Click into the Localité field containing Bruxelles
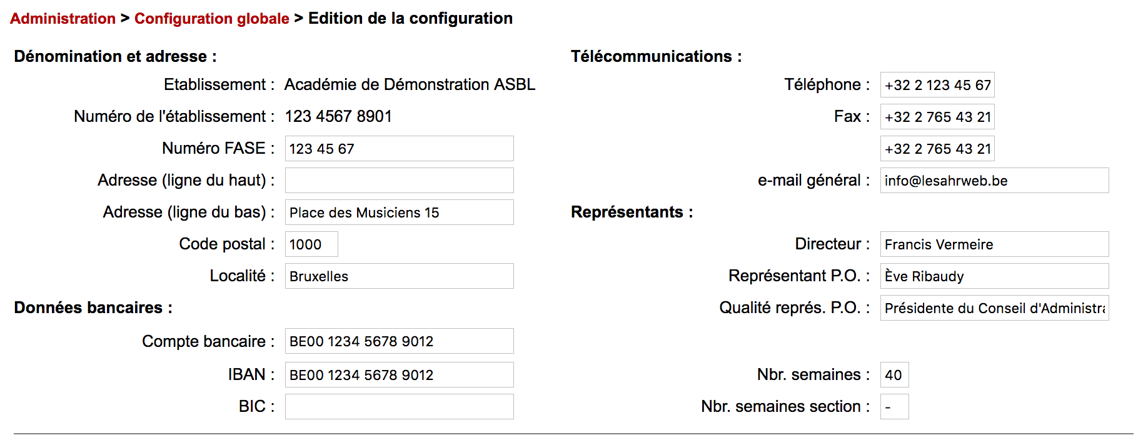Viewport: 1138px width, 440px height. tap(399, 276)
